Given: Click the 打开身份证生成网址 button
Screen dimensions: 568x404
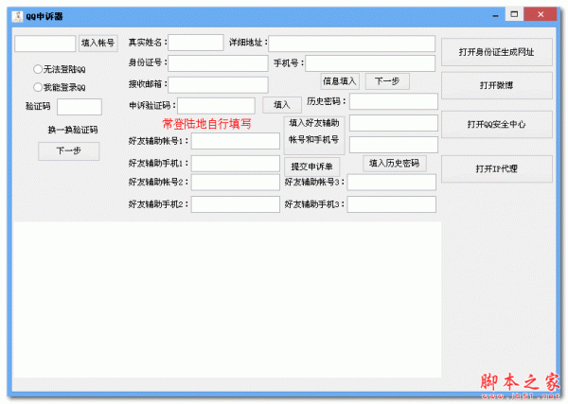Looking at the screenshot, I should point(497,52).
